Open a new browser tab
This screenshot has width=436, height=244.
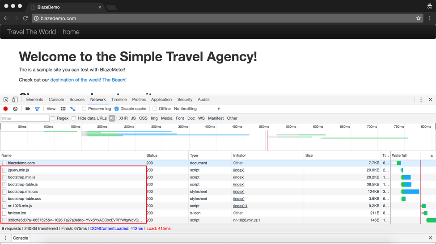[111, 8]
